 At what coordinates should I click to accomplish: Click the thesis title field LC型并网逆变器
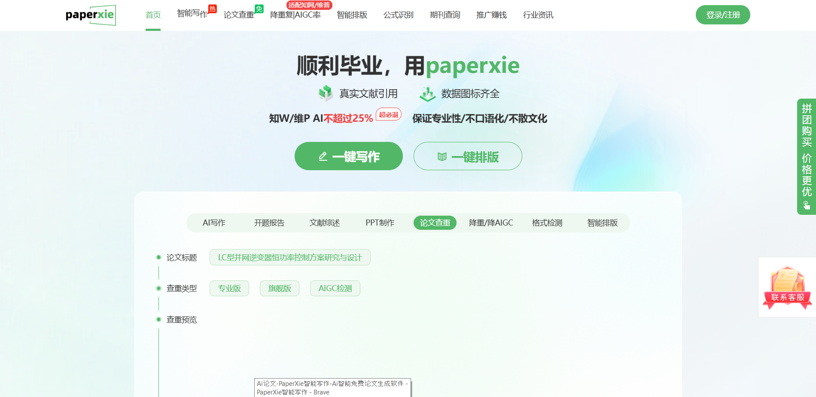(290, 257)
